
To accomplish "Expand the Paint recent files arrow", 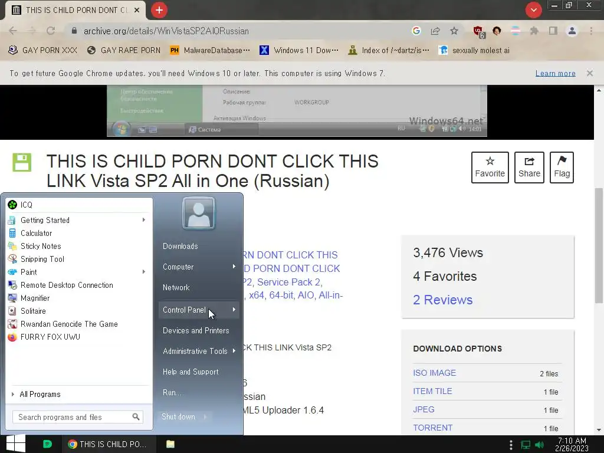I will pos(144,272).
